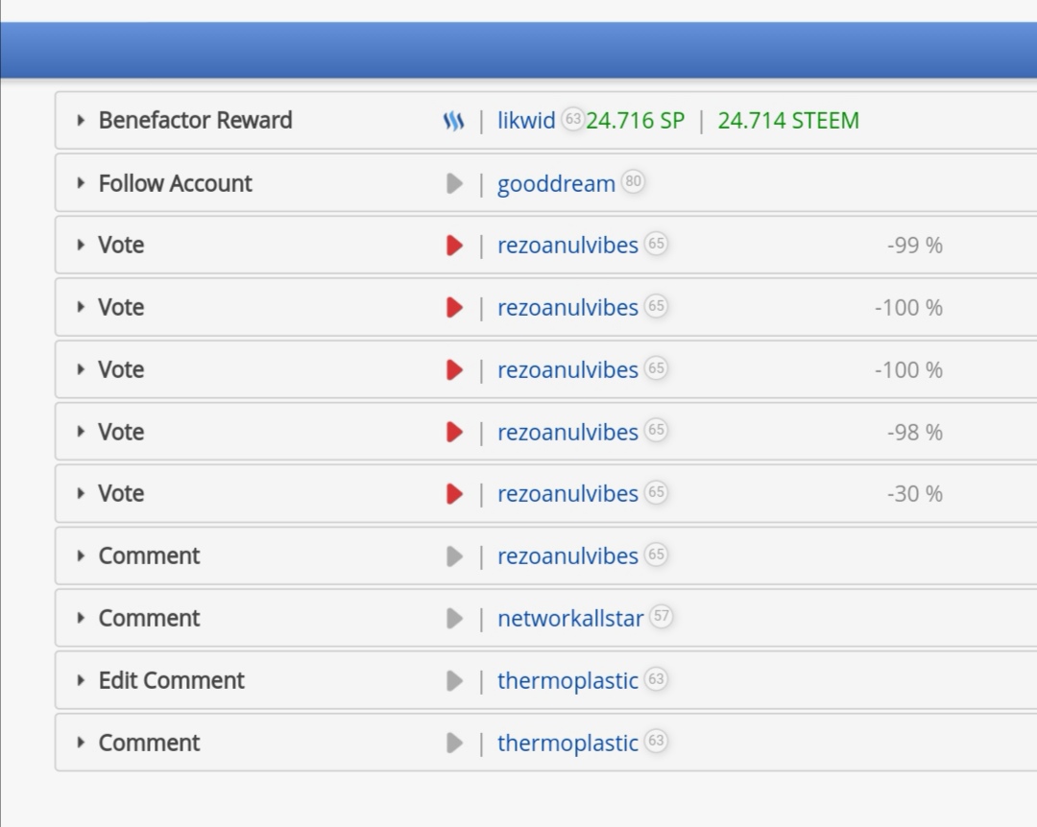Click the Edit Comment label
This screenshot has width=1037, height=827.
[171, 680]
